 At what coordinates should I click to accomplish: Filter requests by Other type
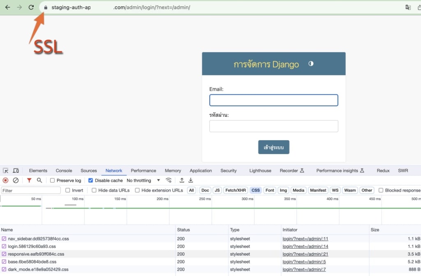(x=367, y=190)
